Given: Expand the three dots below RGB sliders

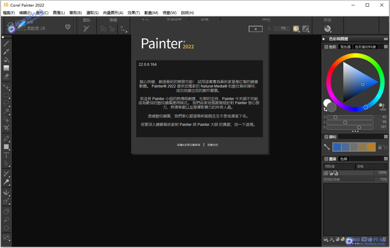Looking at the screenshot, I should point(355,131).
